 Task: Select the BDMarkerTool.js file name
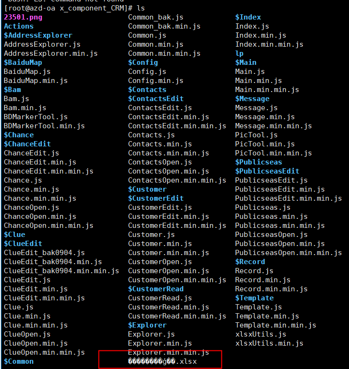click(36, 117)
